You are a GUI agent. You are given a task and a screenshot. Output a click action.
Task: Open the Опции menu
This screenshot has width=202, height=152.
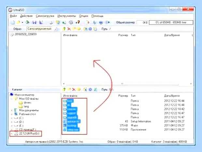coord(83,16)
